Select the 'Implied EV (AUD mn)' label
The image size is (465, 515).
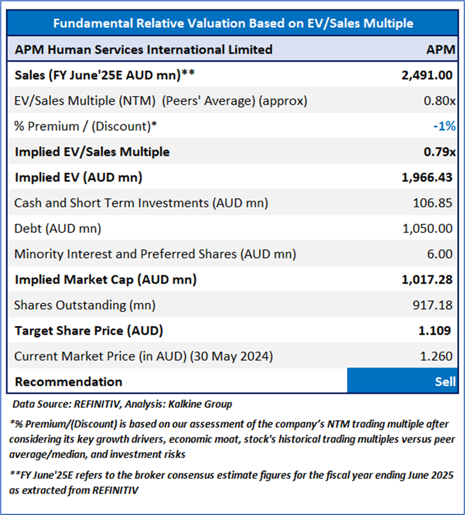[x=78, y=177]
